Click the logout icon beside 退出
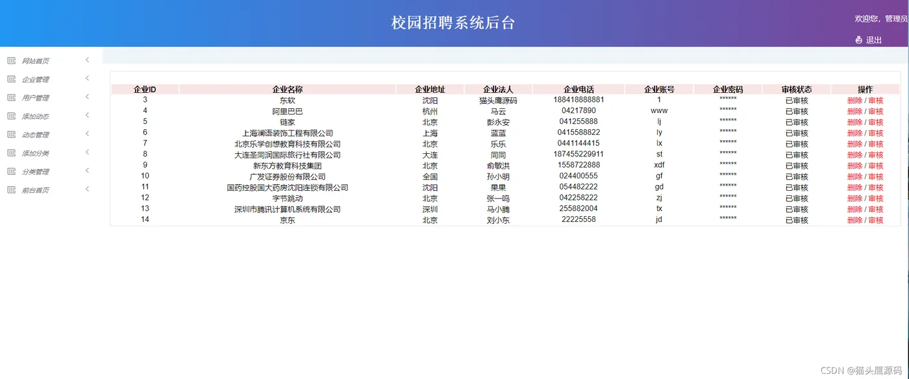Image resolution: width=909 pixels, height=379 pixels. coord(858,40)
